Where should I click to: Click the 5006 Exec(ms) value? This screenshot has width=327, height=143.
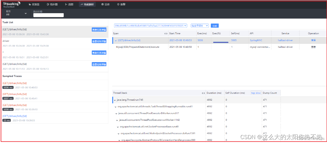(x=200, y=41)
